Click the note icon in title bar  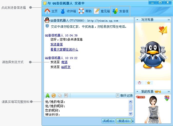[45, 3]
